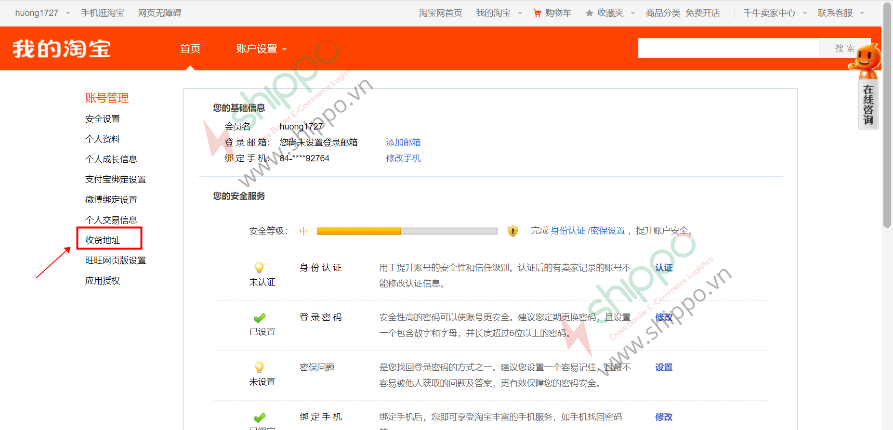Image resolution: width=893 pixels, height=430 pixels.
Task: Click the shopping cart icon
Action: pyautogui.click(x=537, y=13)
